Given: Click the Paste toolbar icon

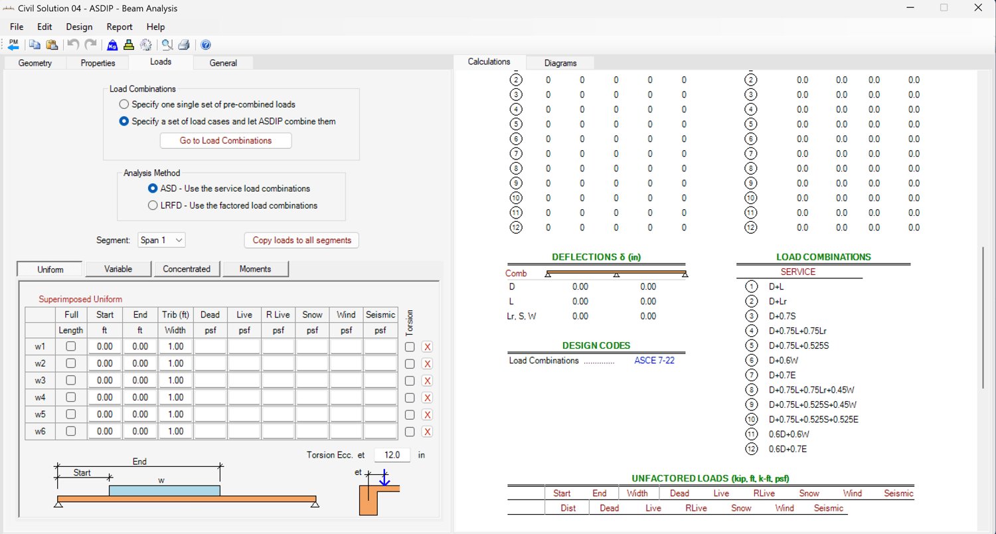Looking at the screenshot, I should tap(52, 44).
